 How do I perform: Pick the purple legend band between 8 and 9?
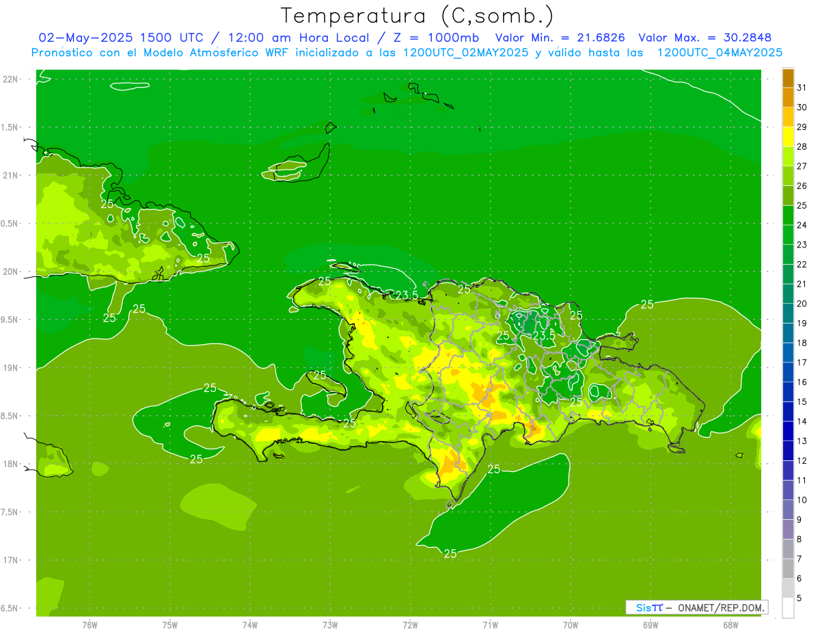pos(789,529)
